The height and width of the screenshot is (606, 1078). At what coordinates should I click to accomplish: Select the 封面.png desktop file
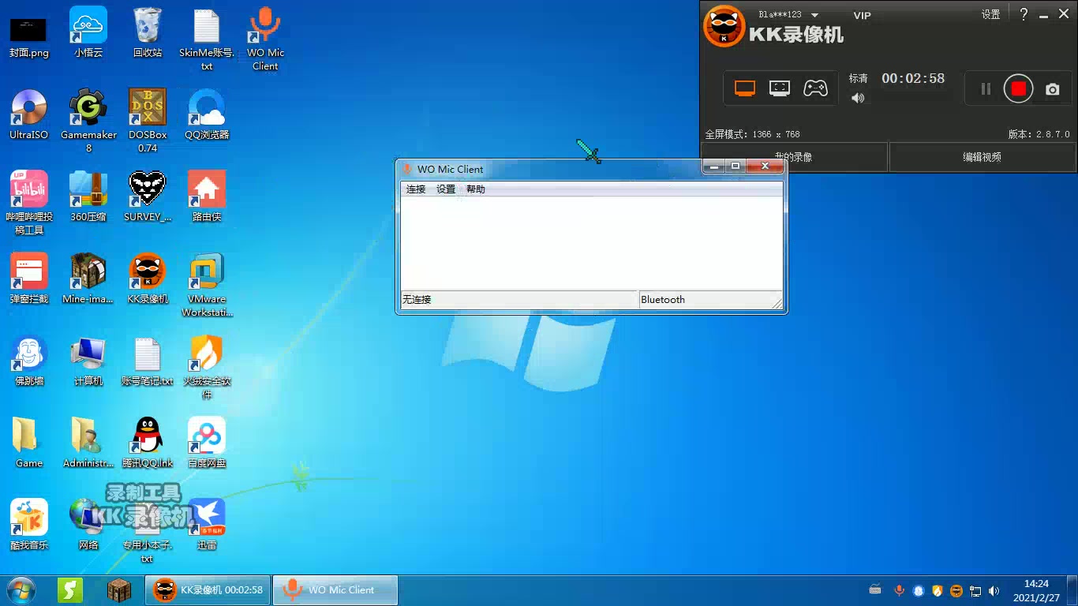pyautogui.click(x=28, y=36)
